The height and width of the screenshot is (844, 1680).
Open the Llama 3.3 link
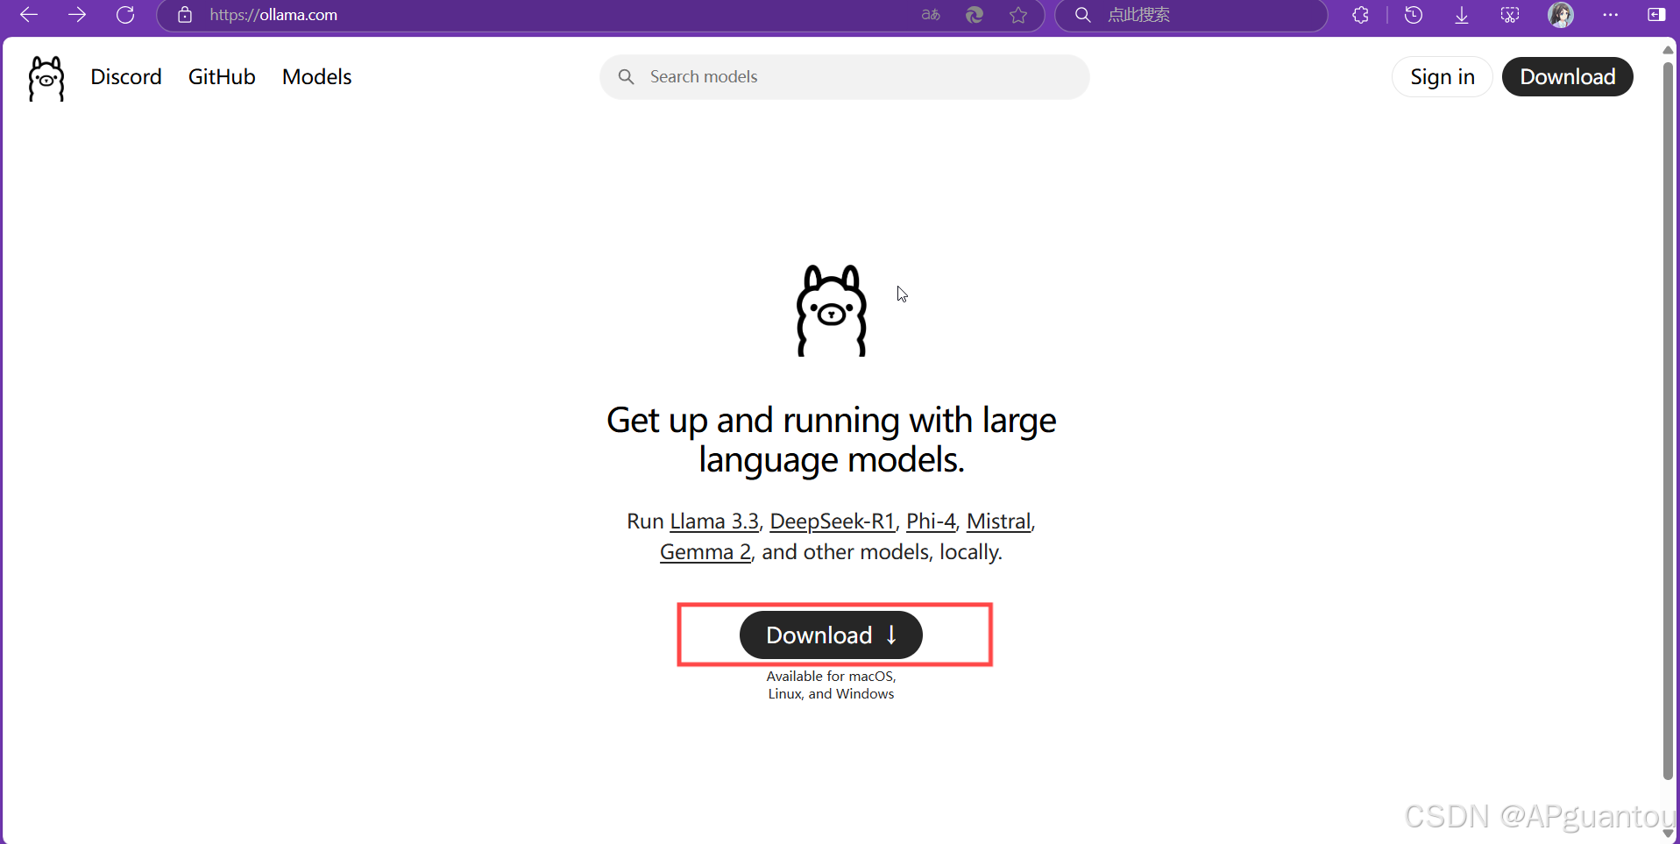click(x=714, y=521)
